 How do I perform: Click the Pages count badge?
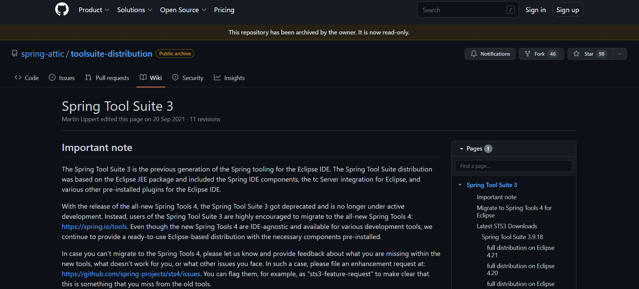488,149
